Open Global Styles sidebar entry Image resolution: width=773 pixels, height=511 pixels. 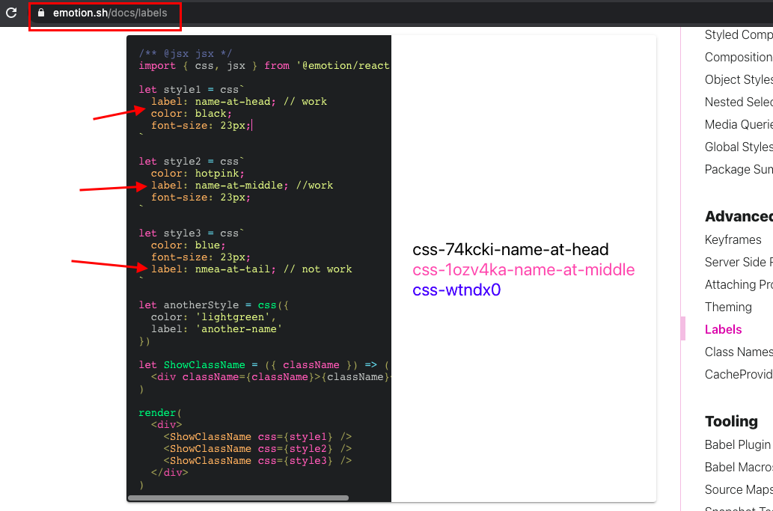[739, 147]
